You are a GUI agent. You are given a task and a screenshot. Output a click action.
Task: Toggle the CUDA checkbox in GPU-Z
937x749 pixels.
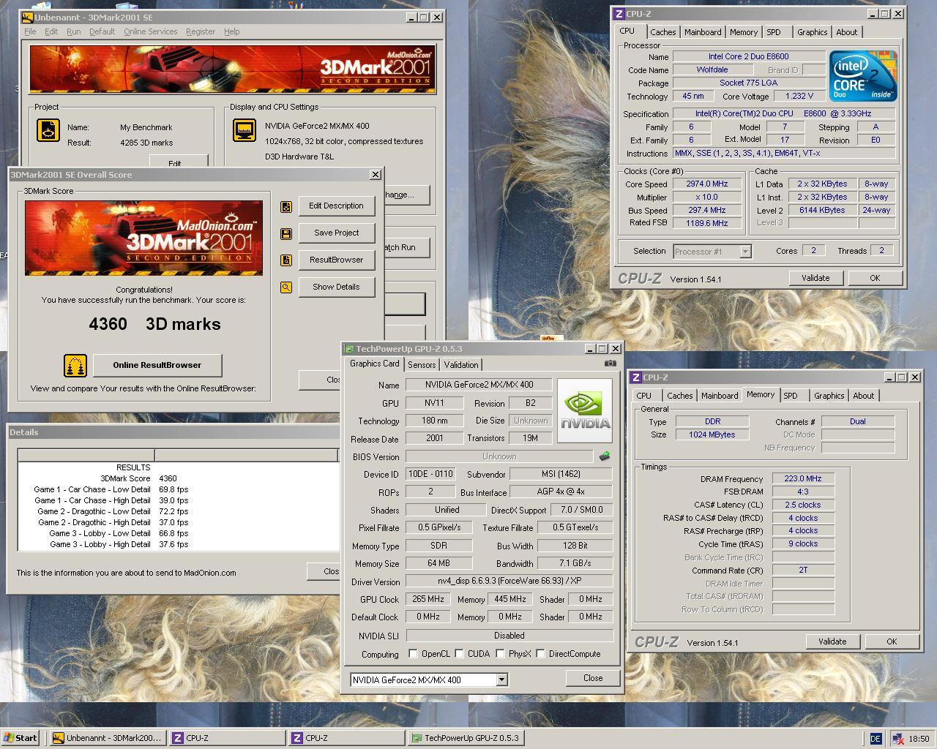(x=459, y=653)
